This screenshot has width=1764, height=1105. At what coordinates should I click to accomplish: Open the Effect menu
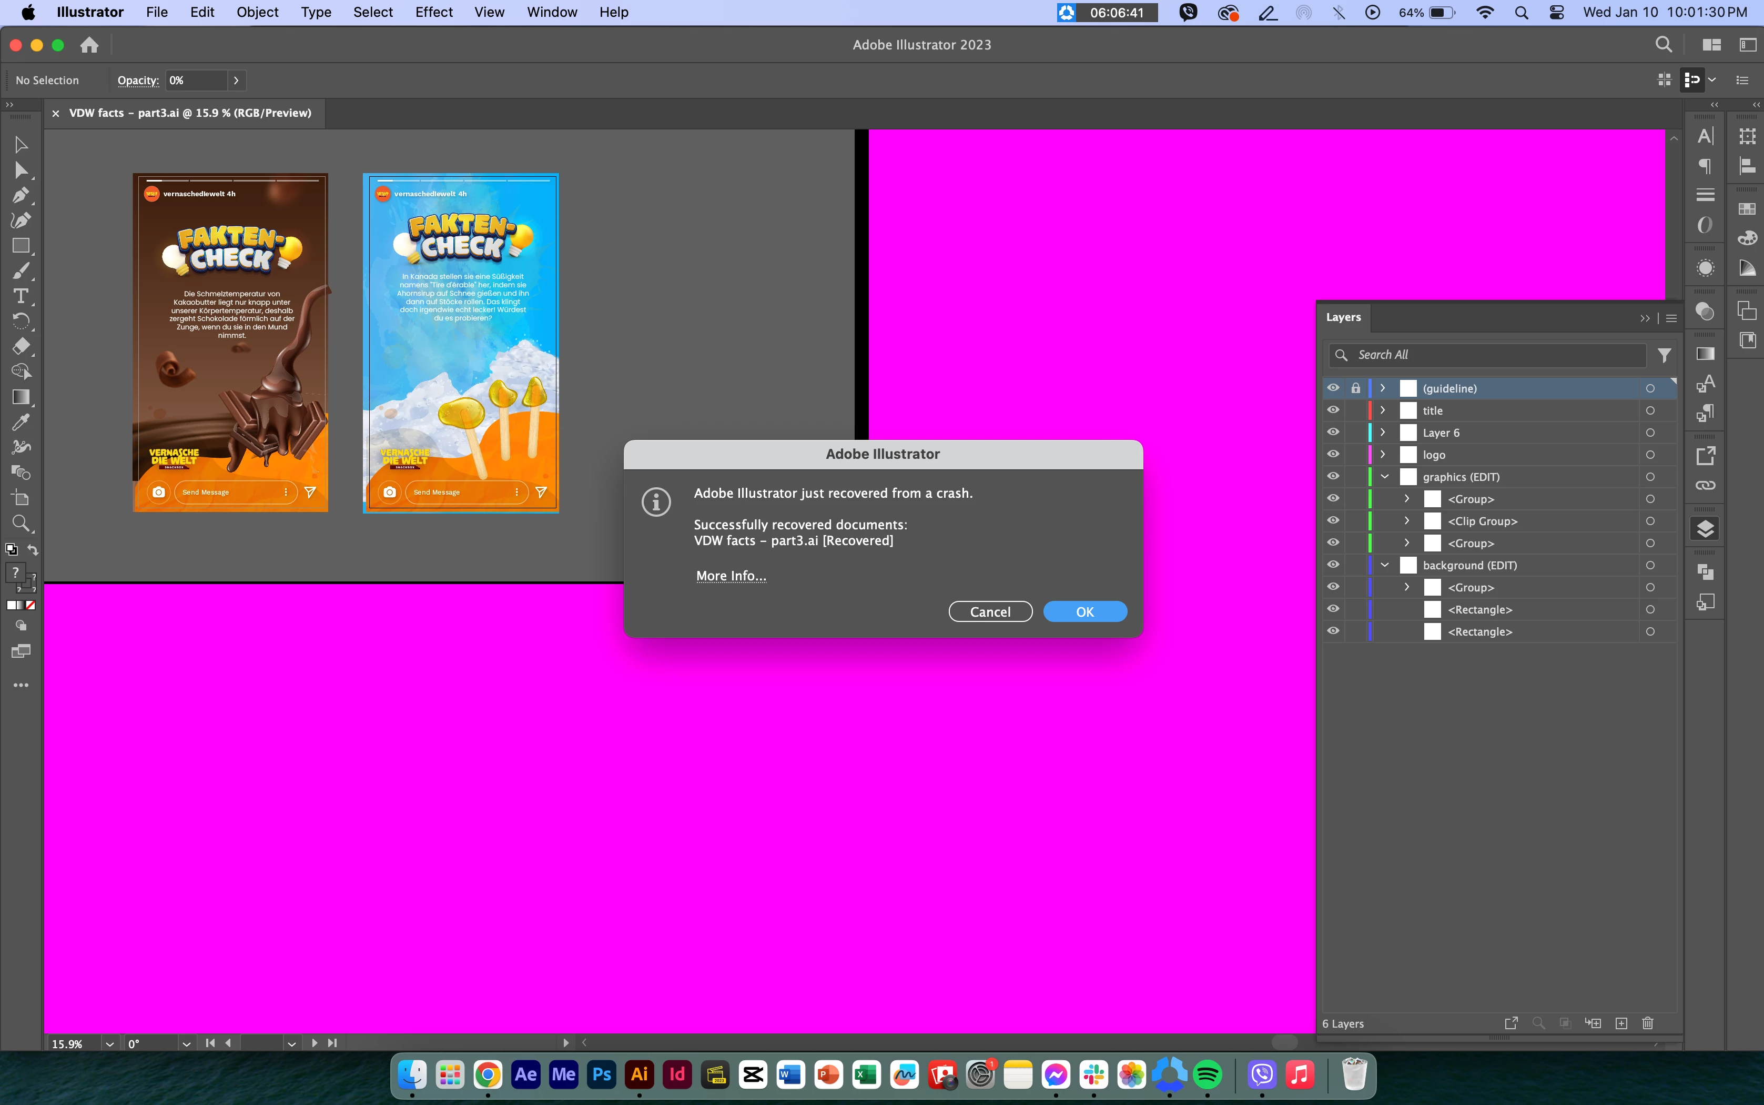[434, 13]
